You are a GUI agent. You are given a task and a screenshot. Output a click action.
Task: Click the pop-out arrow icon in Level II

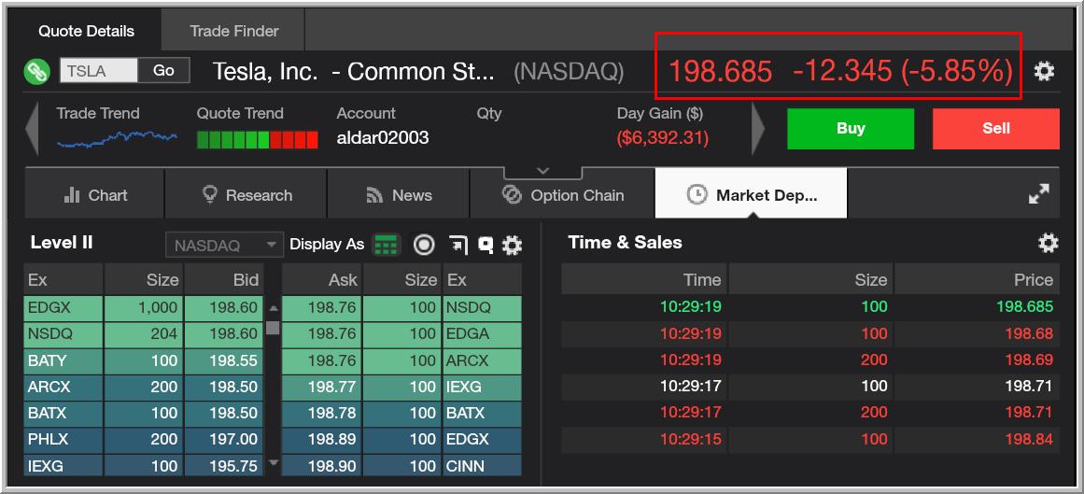[458, 245]
